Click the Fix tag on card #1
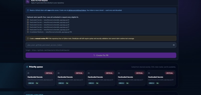The image size is (201, 95). (37, 83)
